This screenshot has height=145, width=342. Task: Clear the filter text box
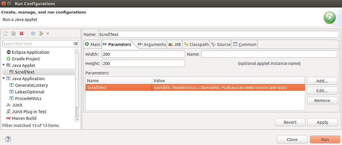tap(76, 44)
